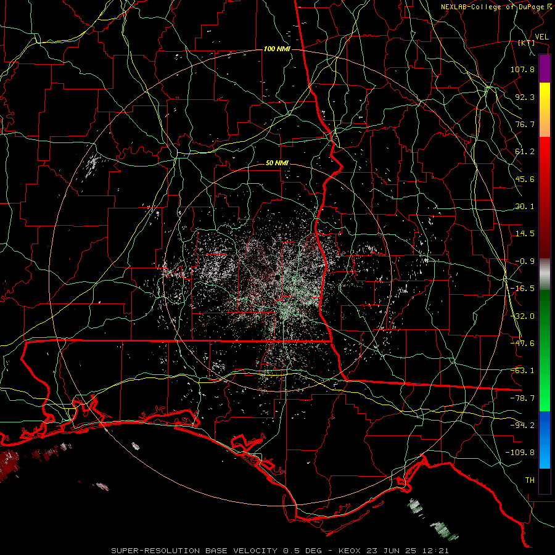Click the yellow-orange segment of velocity color bar

[x=545, y=110]
